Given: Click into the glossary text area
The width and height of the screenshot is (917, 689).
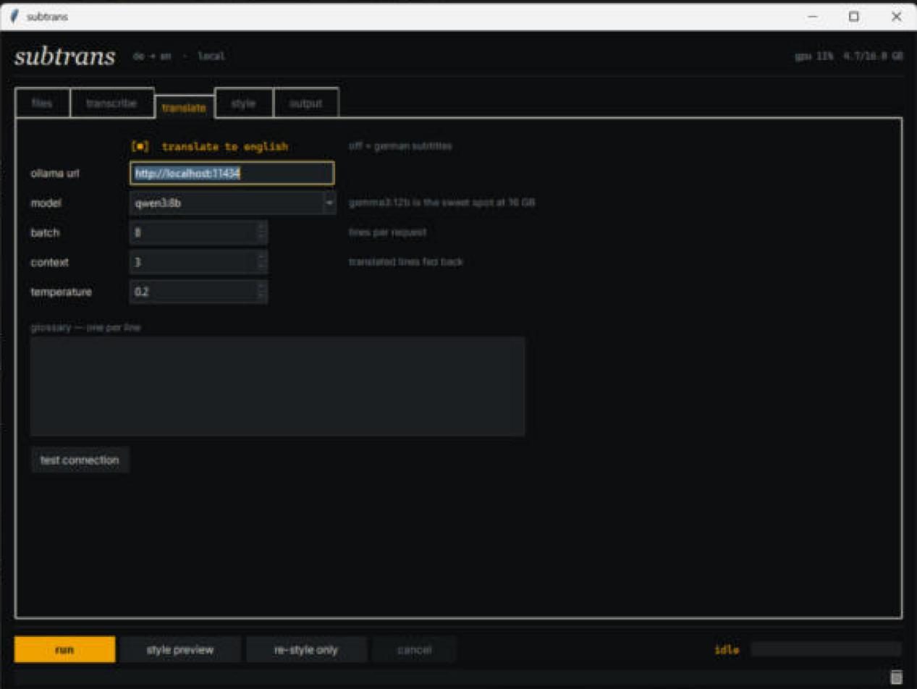Looking at the screenshot, I should pyautogui.click(x=277, y=386).
